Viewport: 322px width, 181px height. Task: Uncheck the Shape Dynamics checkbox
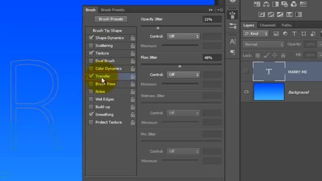coord(91,38)
